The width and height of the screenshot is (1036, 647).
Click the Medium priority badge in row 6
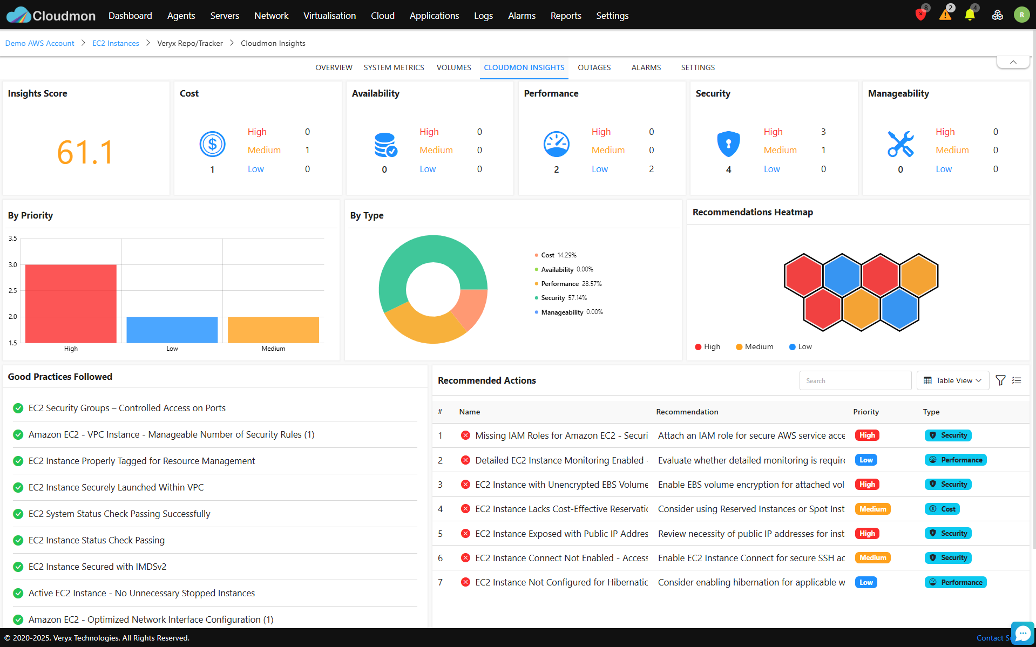pyautogui.click(x=872, y=558)
